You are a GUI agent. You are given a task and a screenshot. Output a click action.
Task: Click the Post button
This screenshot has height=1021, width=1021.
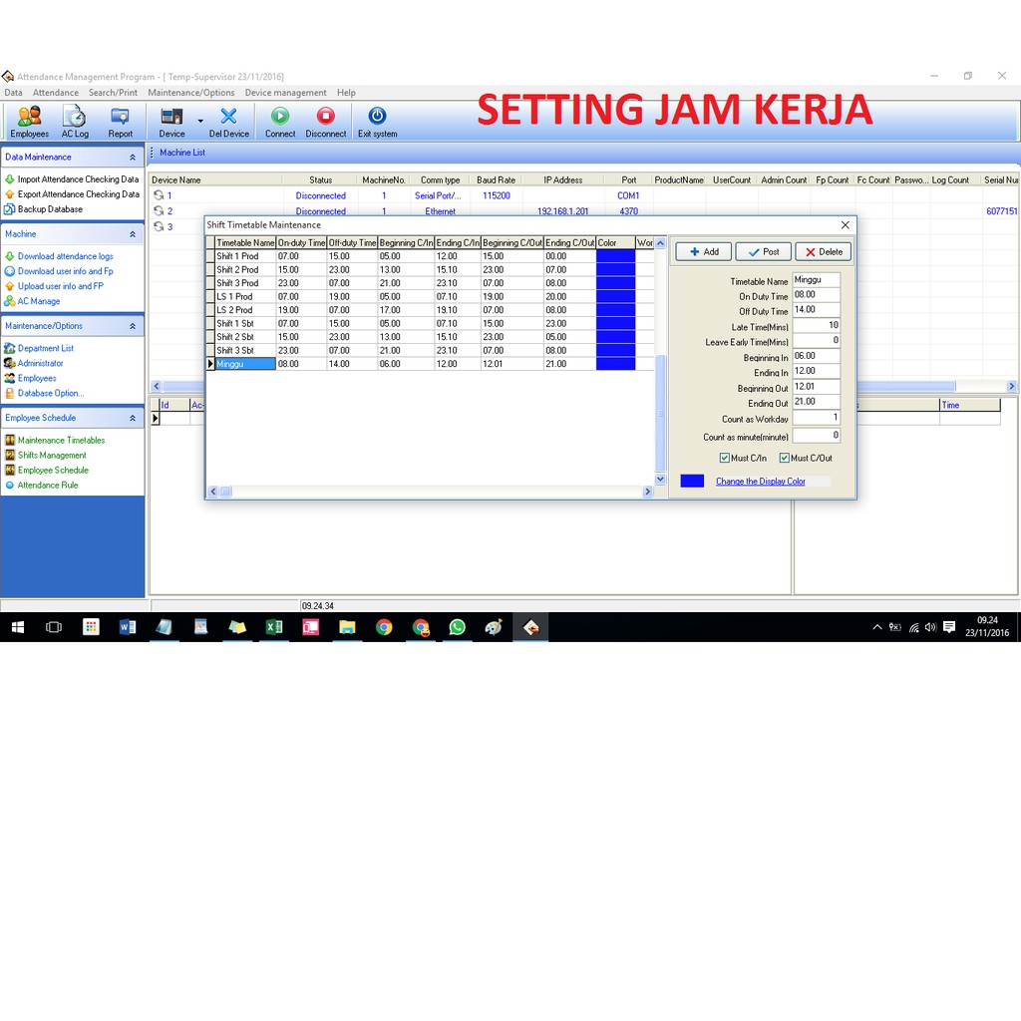pos(763,251)
